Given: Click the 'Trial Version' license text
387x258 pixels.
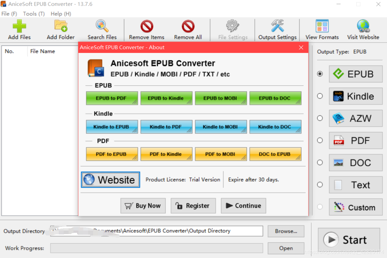Looking at the screenshot, I should (x=205, y=180).
